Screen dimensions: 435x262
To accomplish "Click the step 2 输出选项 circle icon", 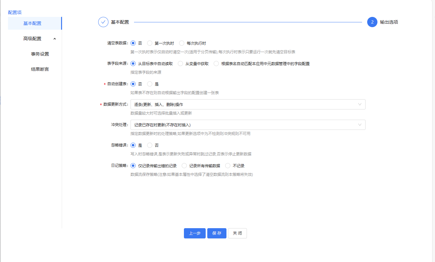I will 372,22.
